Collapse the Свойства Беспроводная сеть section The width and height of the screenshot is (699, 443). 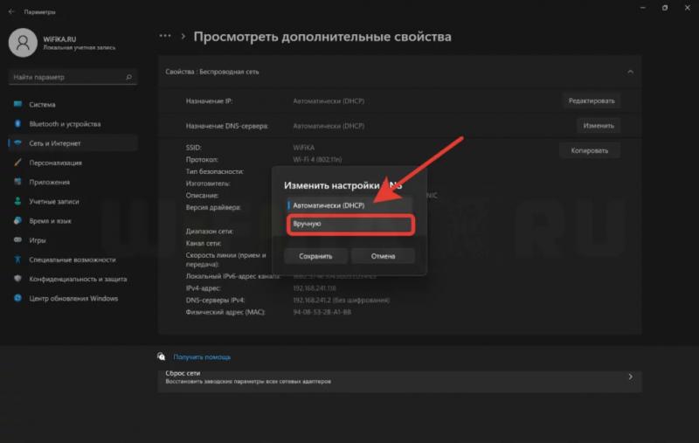click(630, 72)
